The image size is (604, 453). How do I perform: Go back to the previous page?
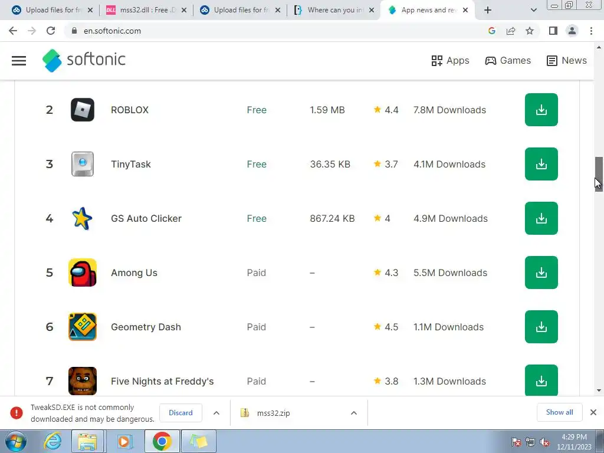click(x=13, y=31)
